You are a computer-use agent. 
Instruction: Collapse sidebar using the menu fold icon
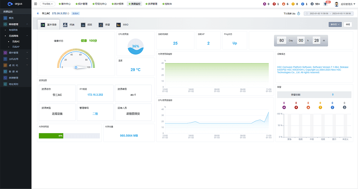[x=36, y=4]
